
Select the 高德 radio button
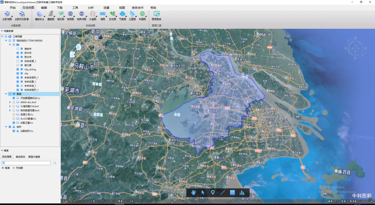tap(3, 168)
